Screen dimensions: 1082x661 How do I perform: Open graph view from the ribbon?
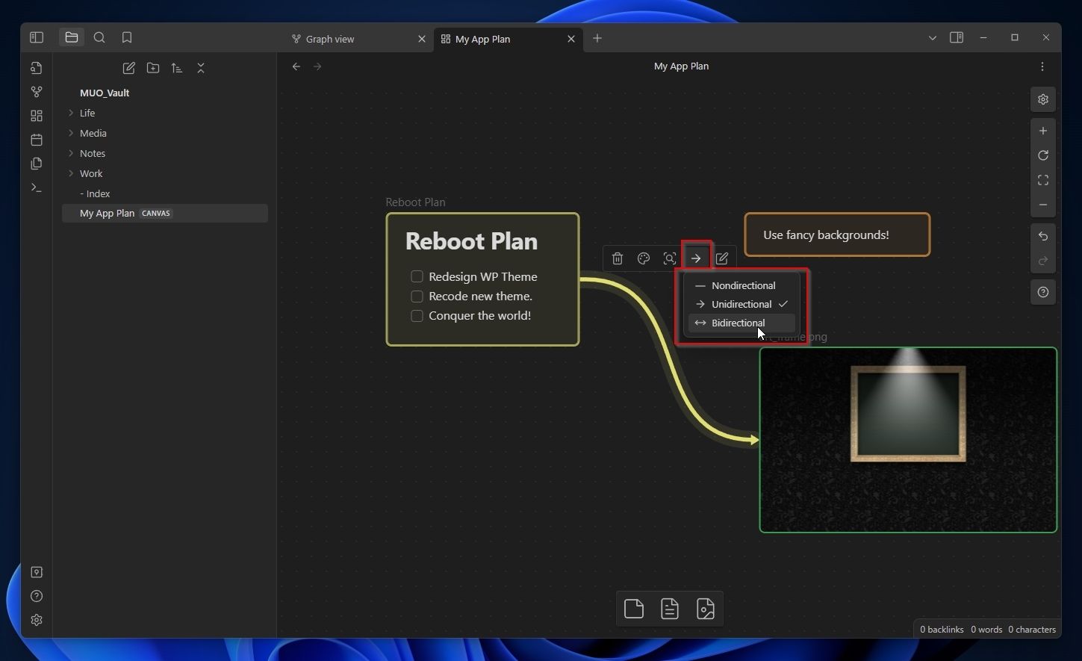pos(37,92)
